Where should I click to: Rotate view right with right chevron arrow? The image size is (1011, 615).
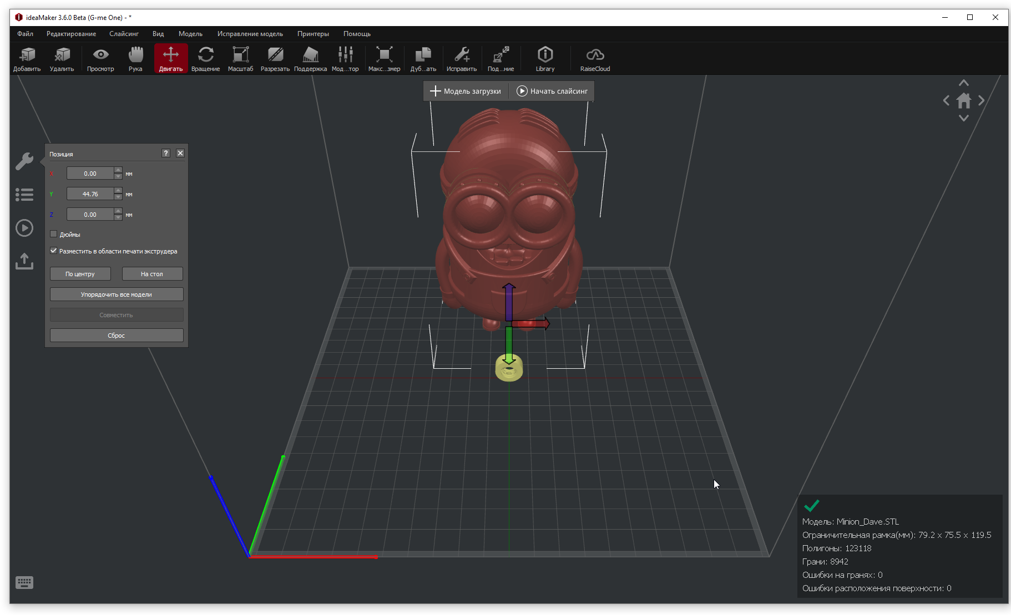click(x=981, y=101)
